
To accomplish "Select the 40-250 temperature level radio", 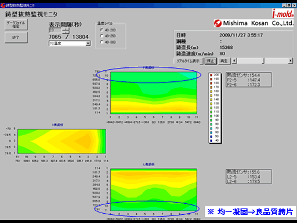I will [x=102, y=35].
